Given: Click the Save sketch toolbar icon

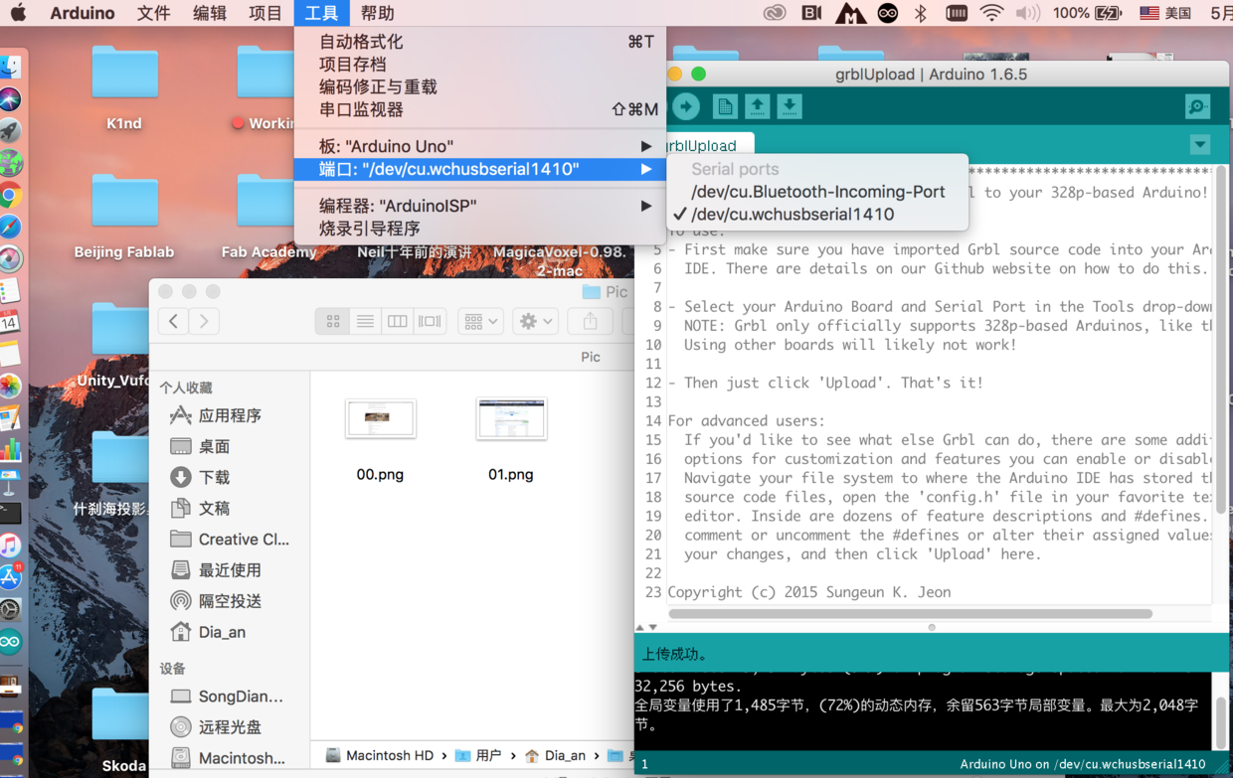Looking at the screenshot, I should 790,106.
